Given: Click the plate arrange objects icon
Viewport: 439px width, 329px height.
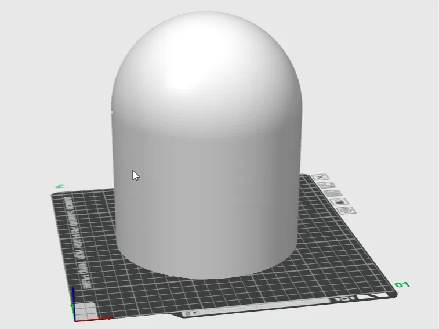Looking at the screenshot, I should [x=333, y=193].
